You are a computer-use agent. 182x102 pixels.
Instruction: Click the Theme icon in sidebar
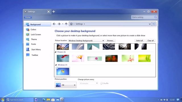[x=28, y=39]
